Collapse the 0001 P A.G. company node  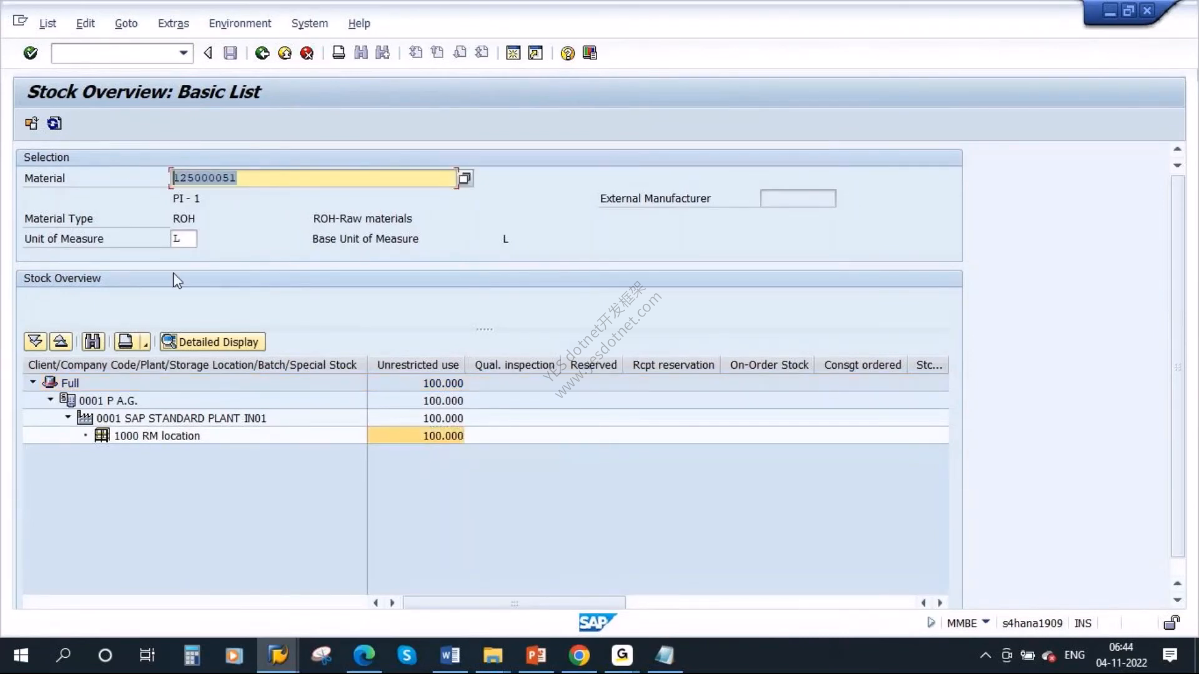point(51,399)
